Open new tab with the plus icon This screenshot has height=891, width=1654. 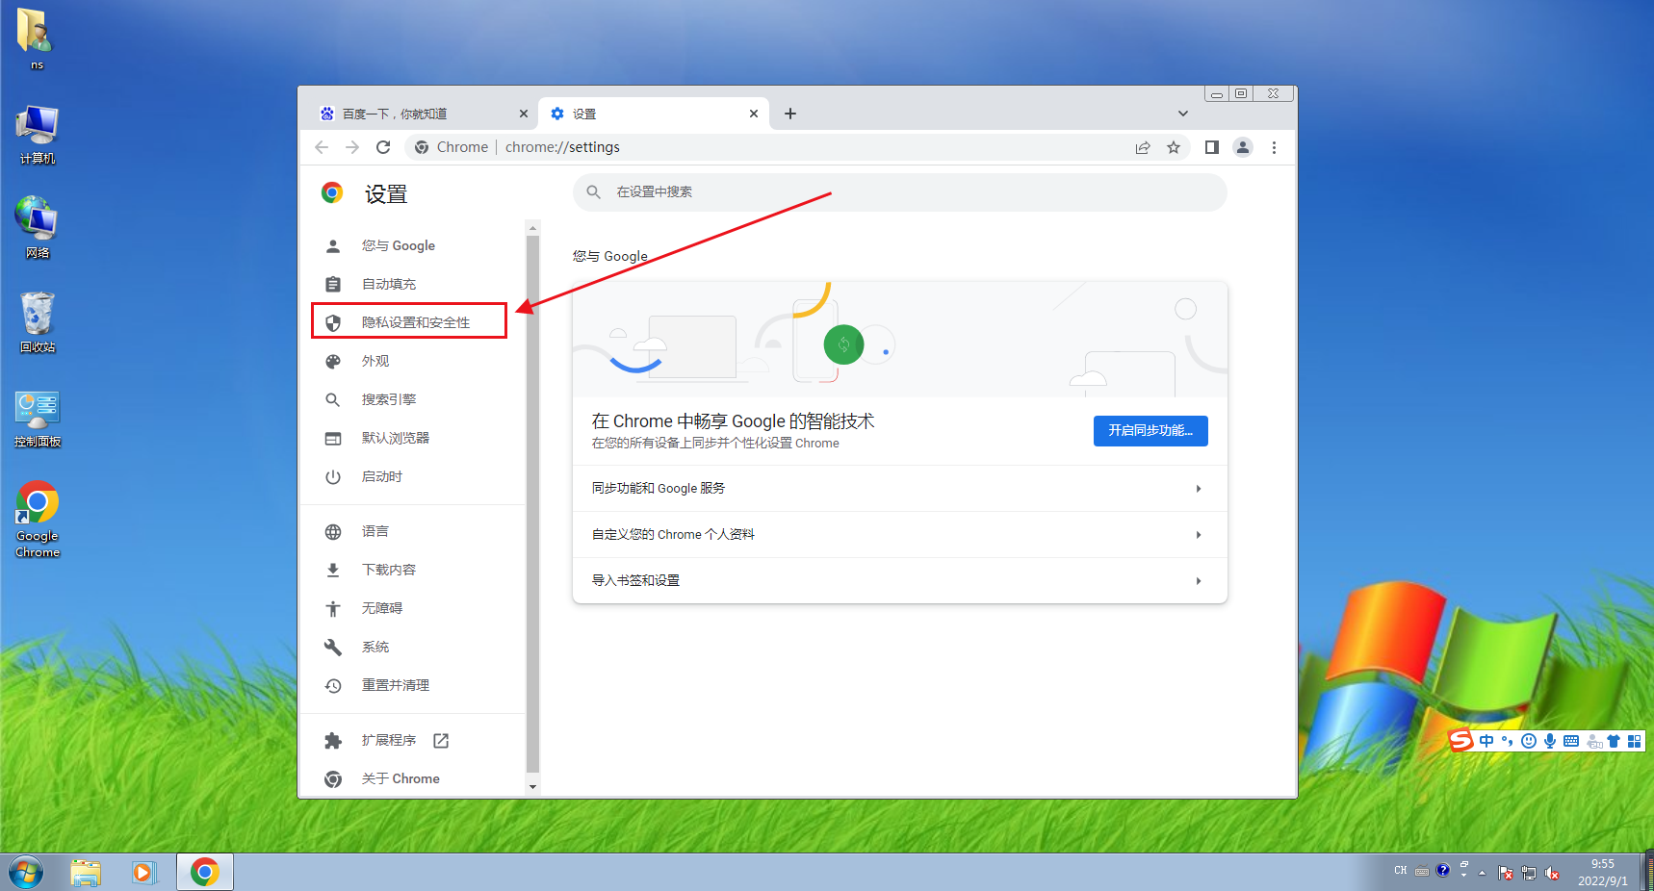tap(789, 114)
